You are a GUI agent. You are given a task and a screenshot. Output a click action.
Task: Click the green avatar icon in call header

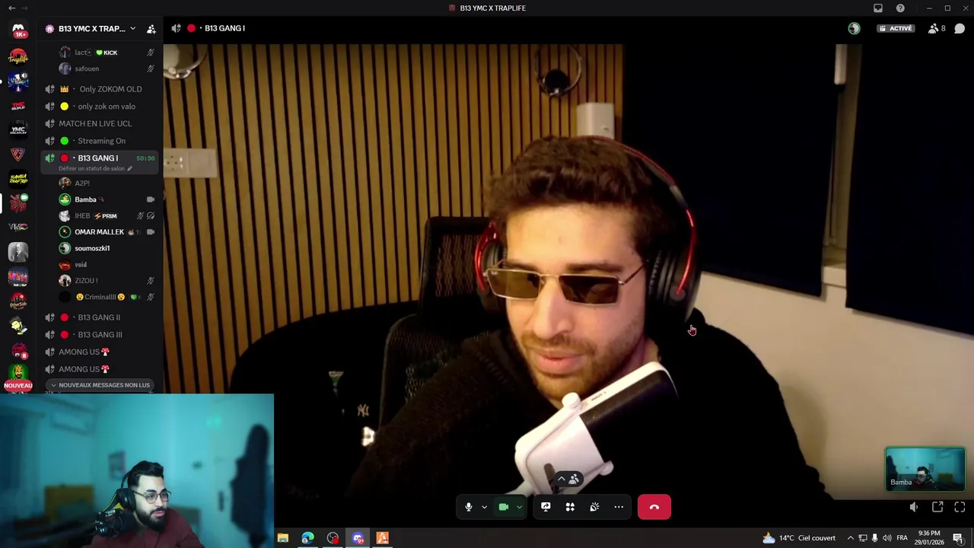[854, 28]
